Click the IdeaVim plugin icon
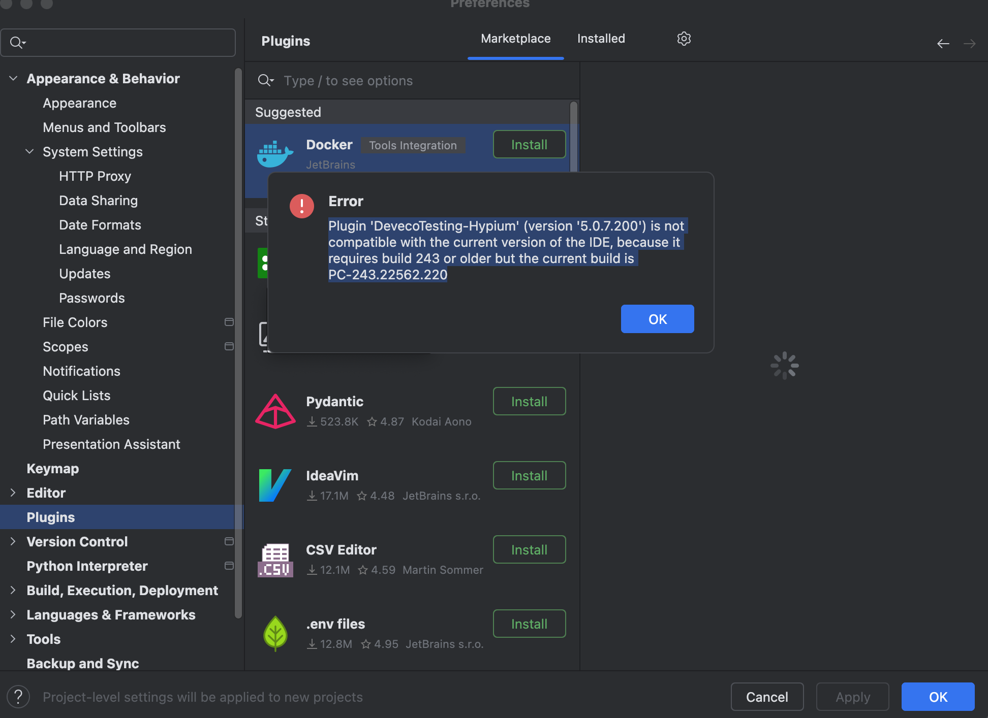Viewport: 988px width, 718px height. coord(275,485)
